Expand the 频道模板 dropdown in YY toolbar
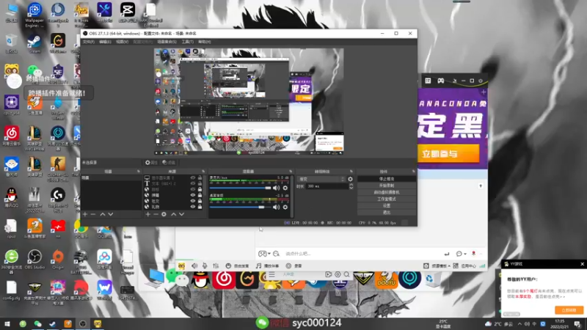Screen dimensions: 587x330 tap(449, 266)
